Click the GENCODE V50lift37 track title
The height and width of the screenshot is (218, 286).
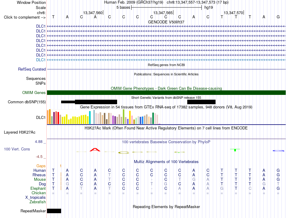click(166, 22)
